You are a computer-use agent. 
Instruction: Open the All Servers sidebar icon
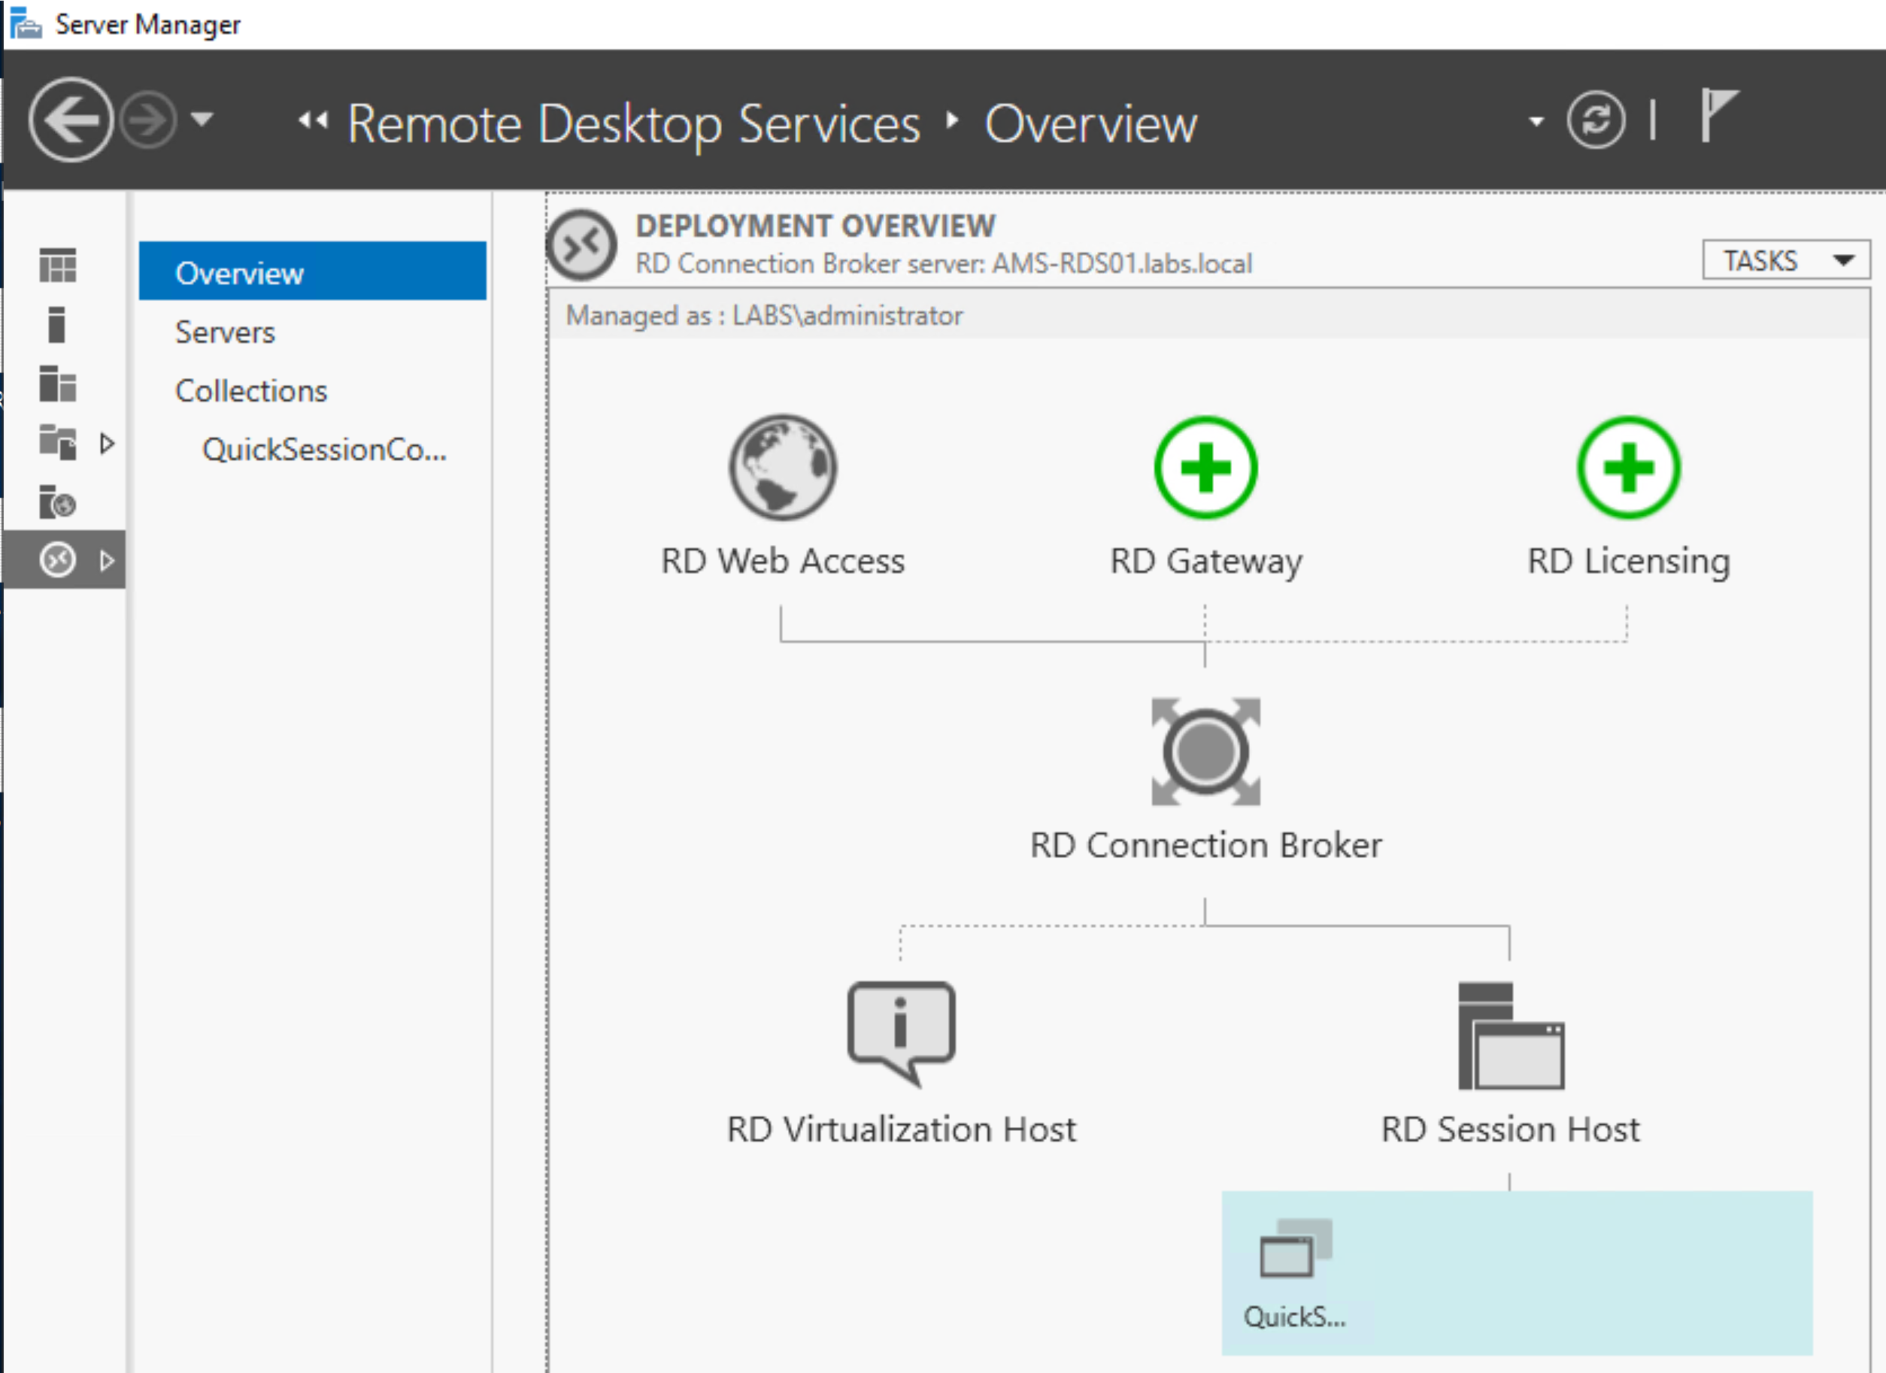coord(56,385)
